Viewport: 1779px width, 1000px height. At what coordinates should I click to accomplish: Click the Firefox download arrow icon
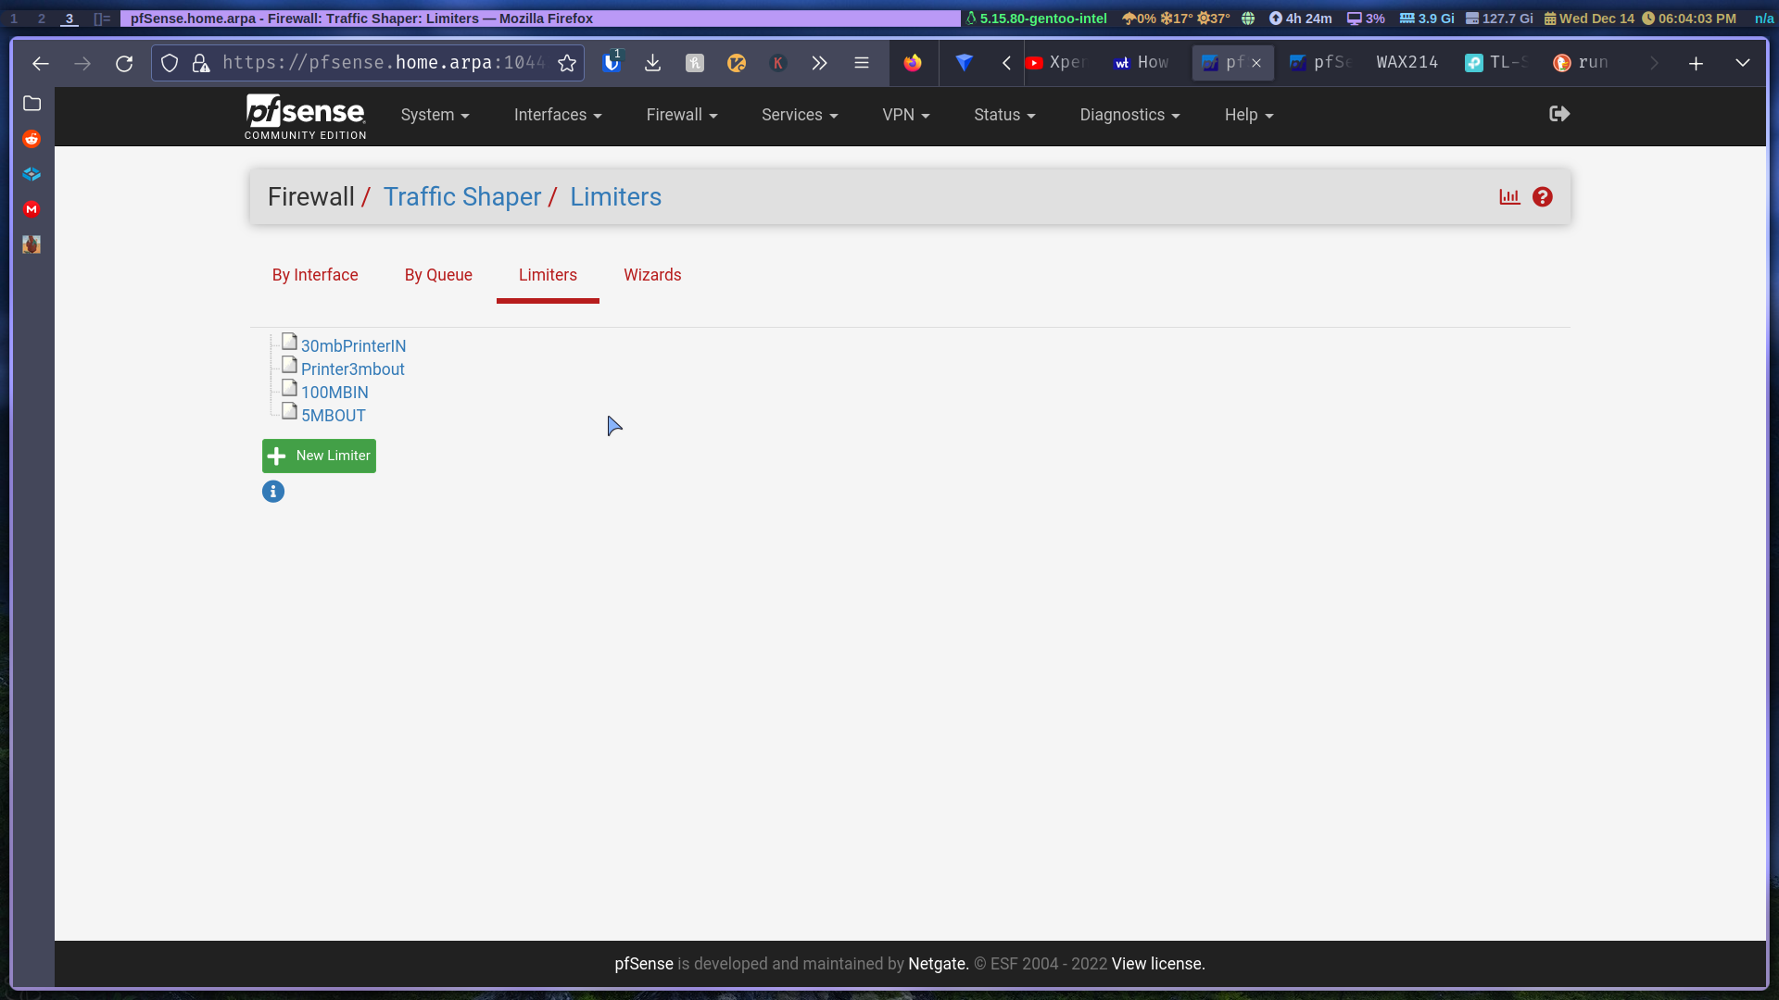[652, 64]
